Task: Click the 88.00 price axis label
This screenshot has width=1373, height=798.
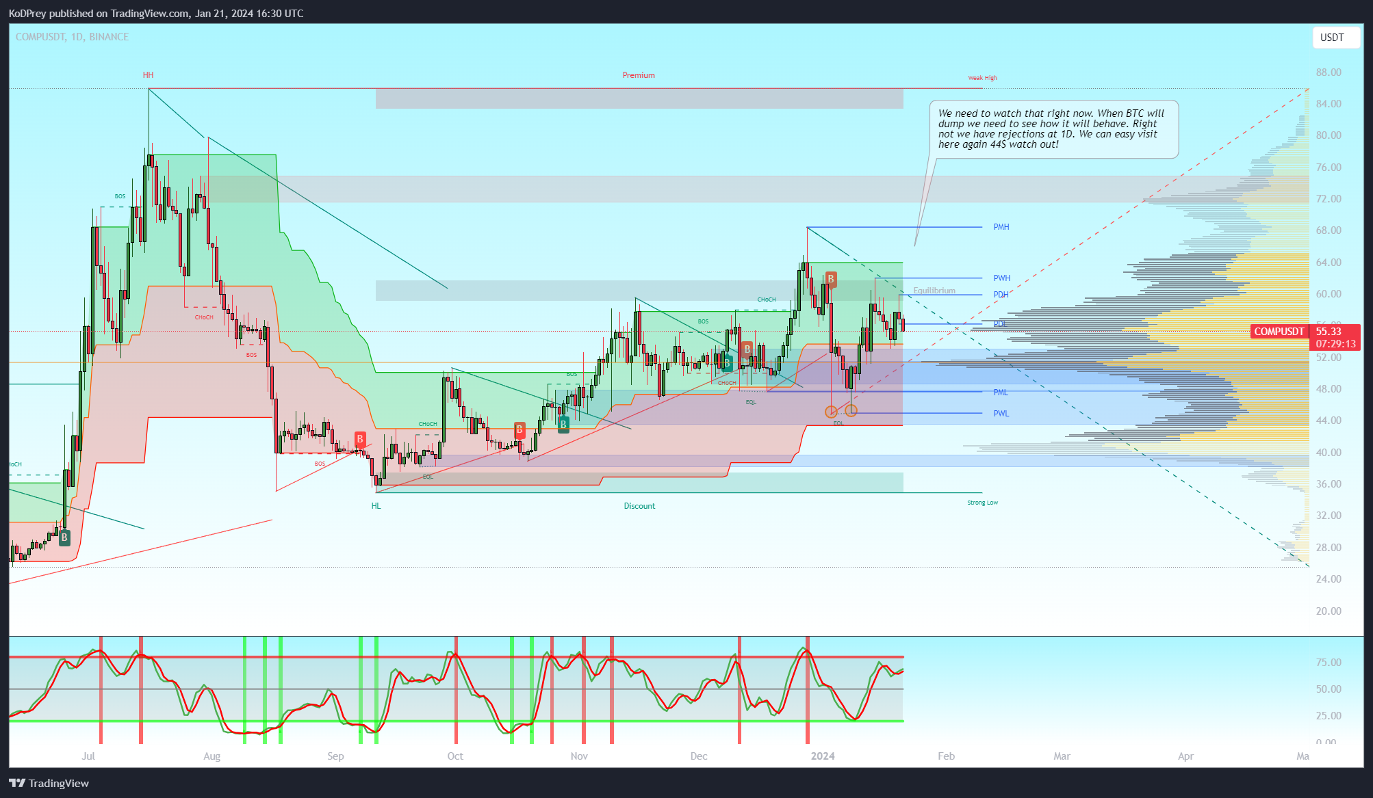Action: [1329, 72]
